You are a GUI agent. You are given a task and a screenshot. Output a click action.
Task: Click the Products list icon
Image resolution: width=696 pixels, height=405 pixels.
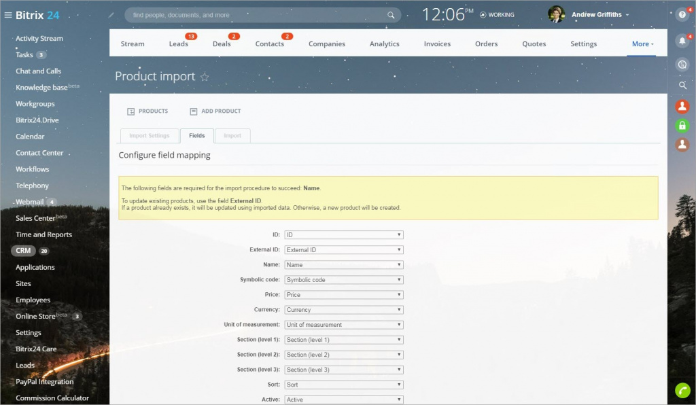(x=131, y=111)
